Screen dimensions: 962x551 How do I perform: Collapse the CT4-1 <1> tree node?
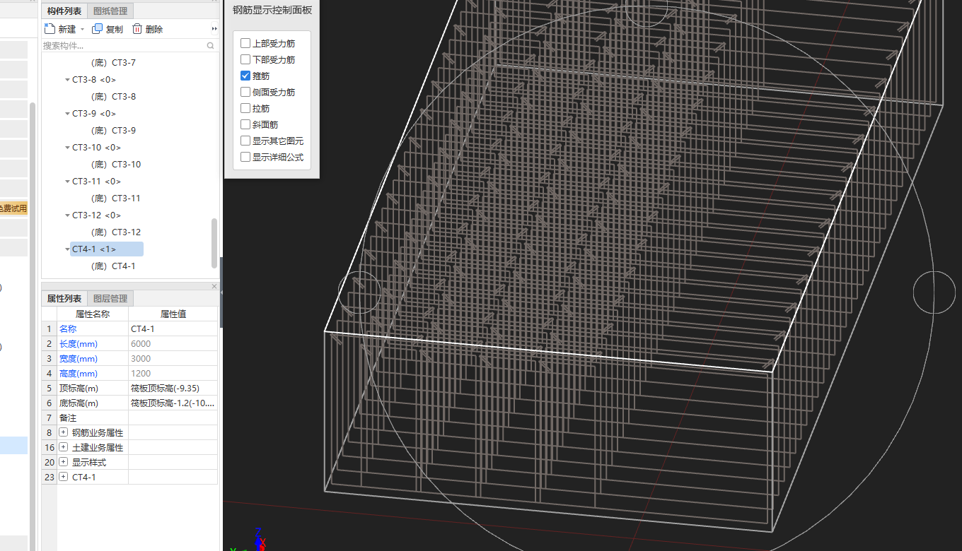(67, 249)
